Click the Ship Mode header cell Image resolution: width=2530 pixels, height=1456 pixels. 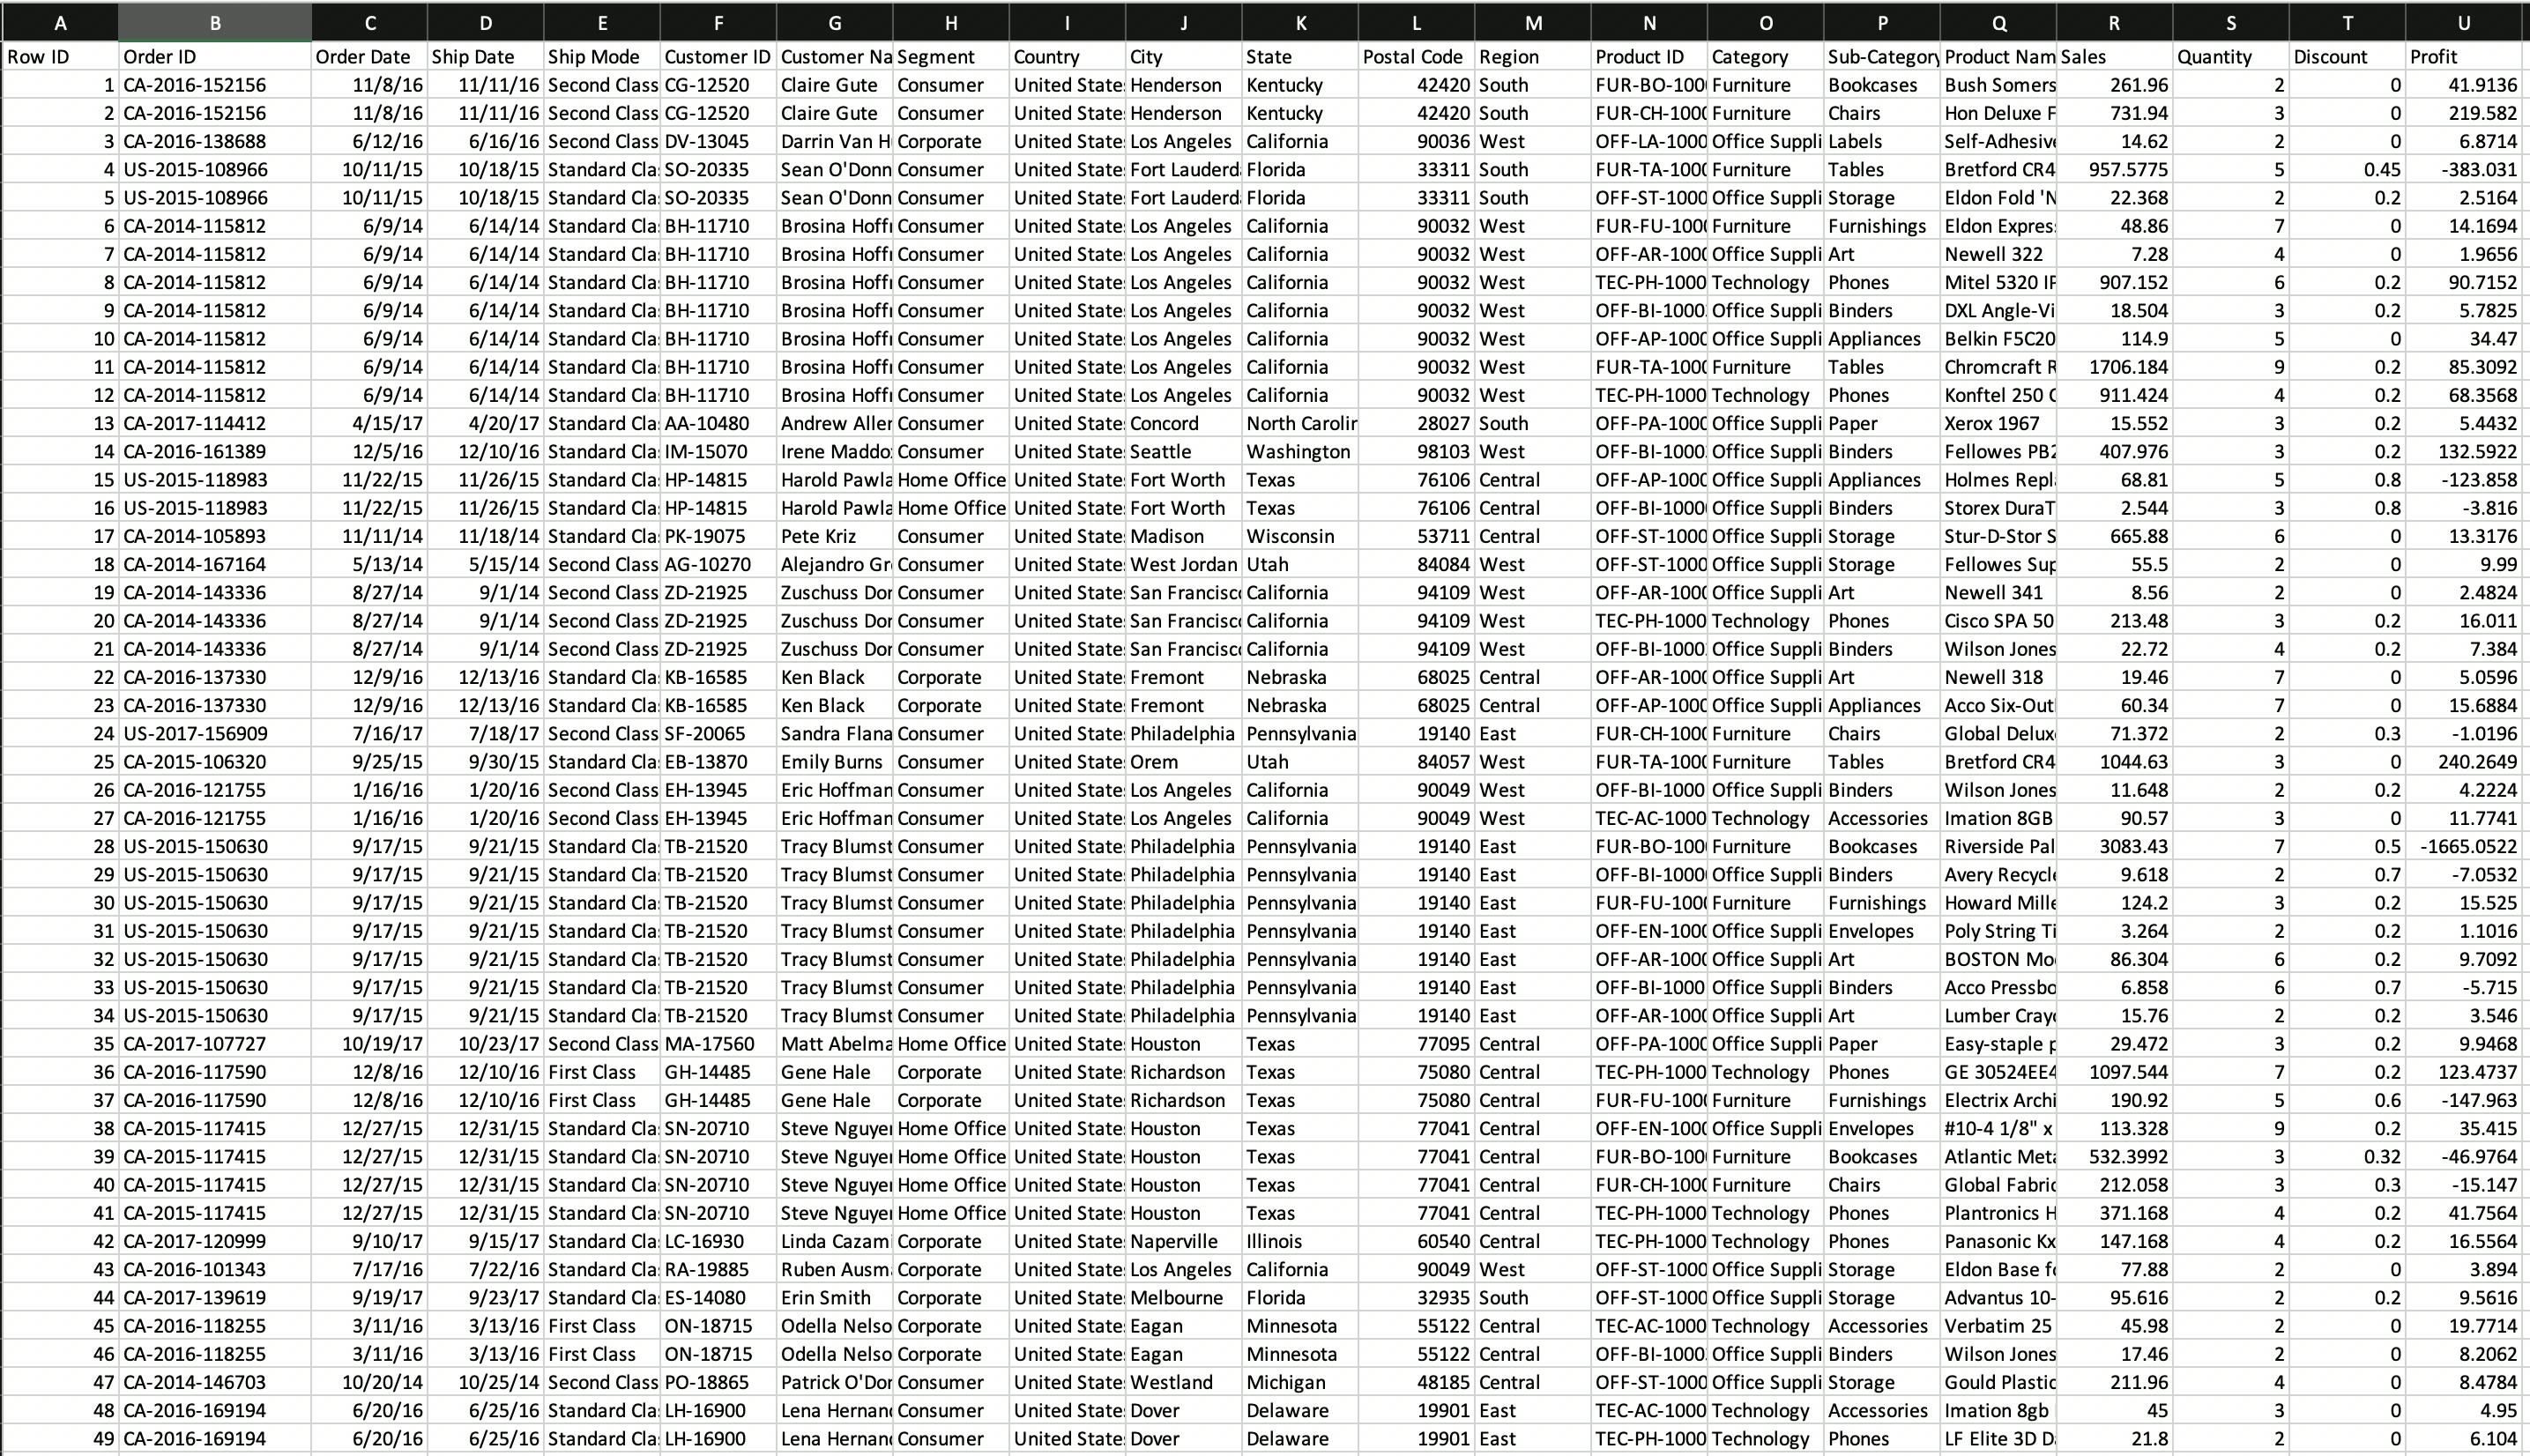point(602,57)
